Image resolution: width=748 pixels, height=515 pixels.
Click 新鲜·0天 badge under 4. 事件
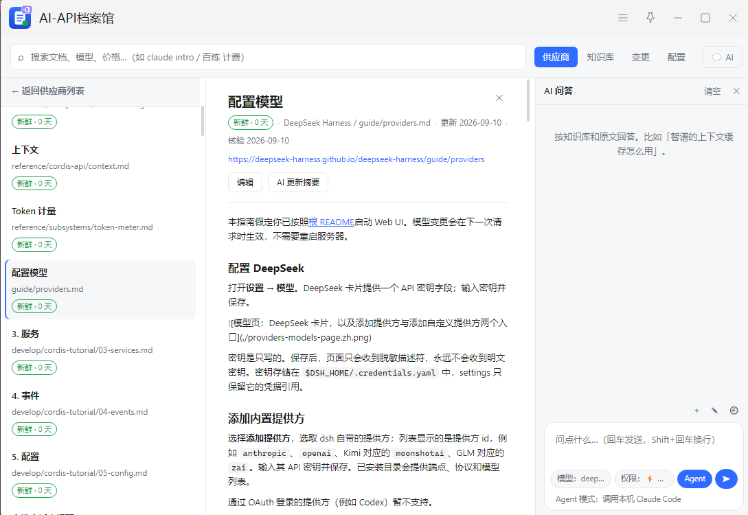tap(34, 429)
